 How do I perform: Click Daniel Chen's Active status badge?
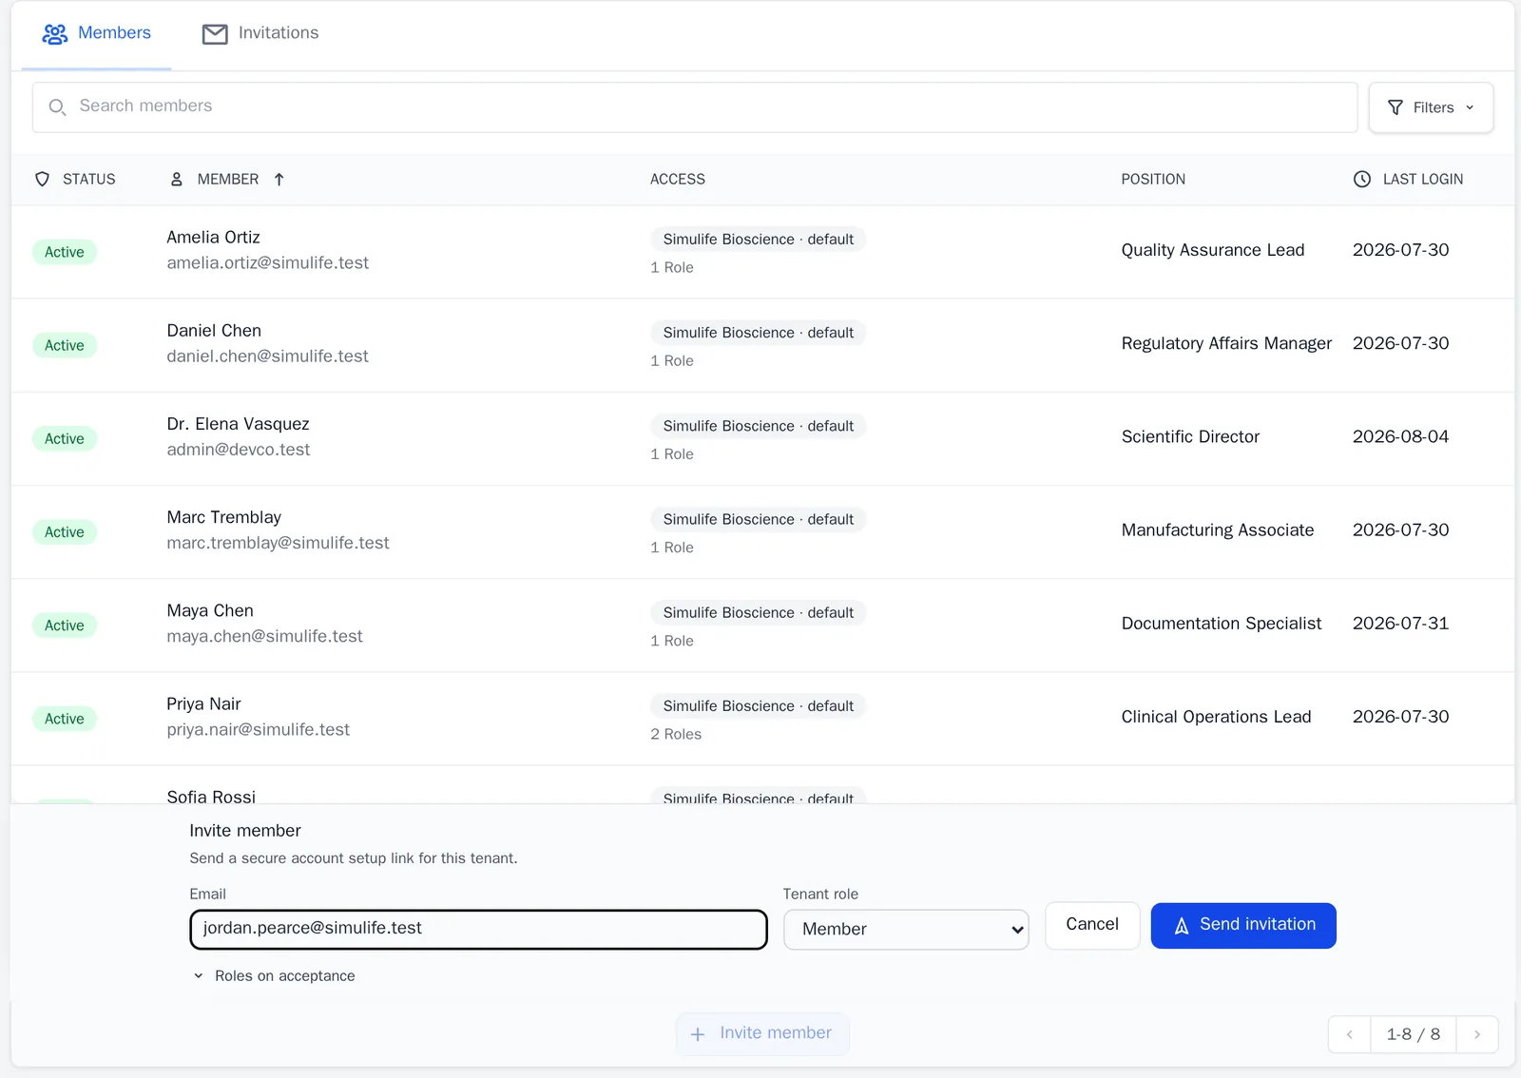65,345
